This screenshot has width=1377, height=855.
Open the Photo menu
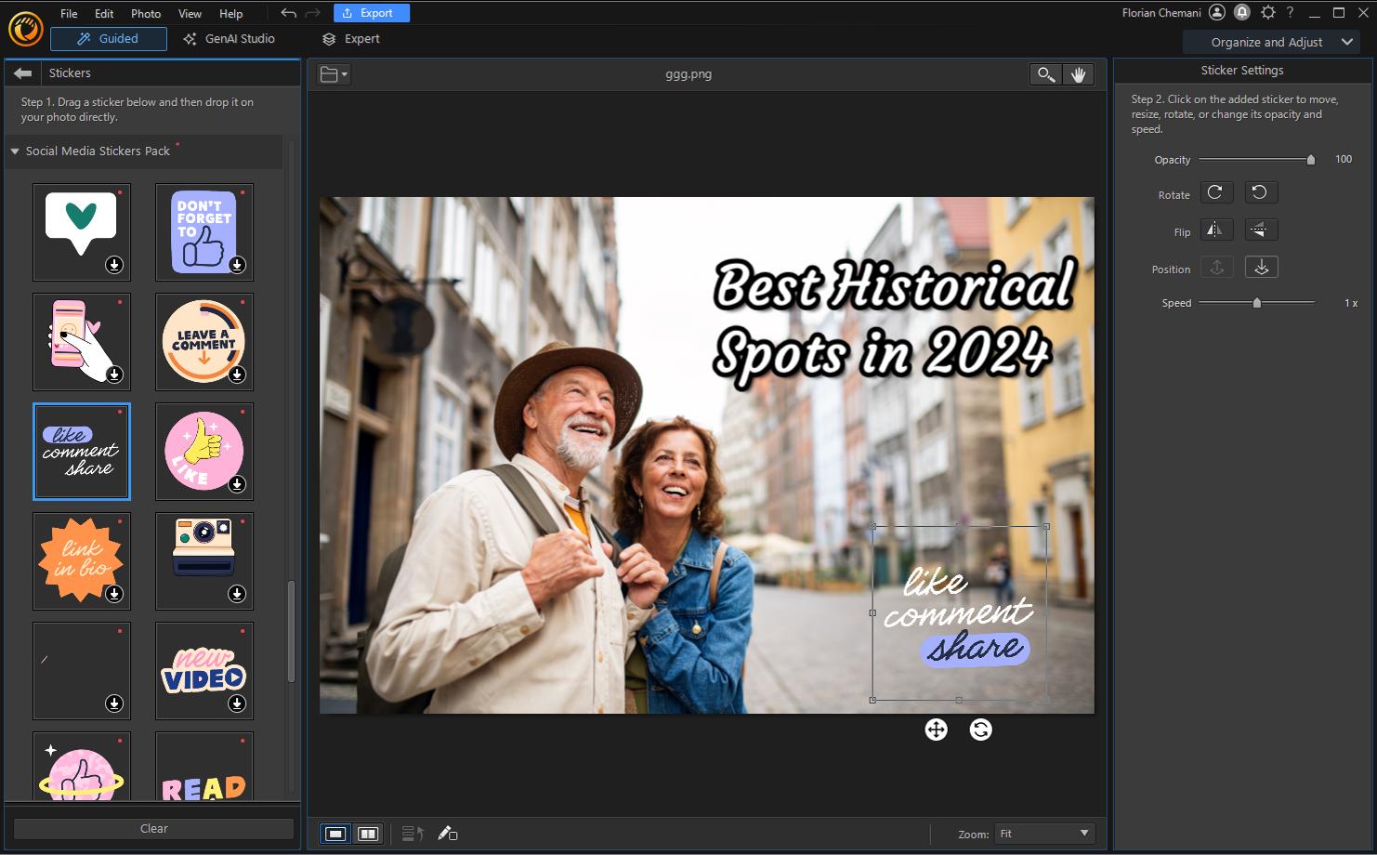click(x=145, y=13)
